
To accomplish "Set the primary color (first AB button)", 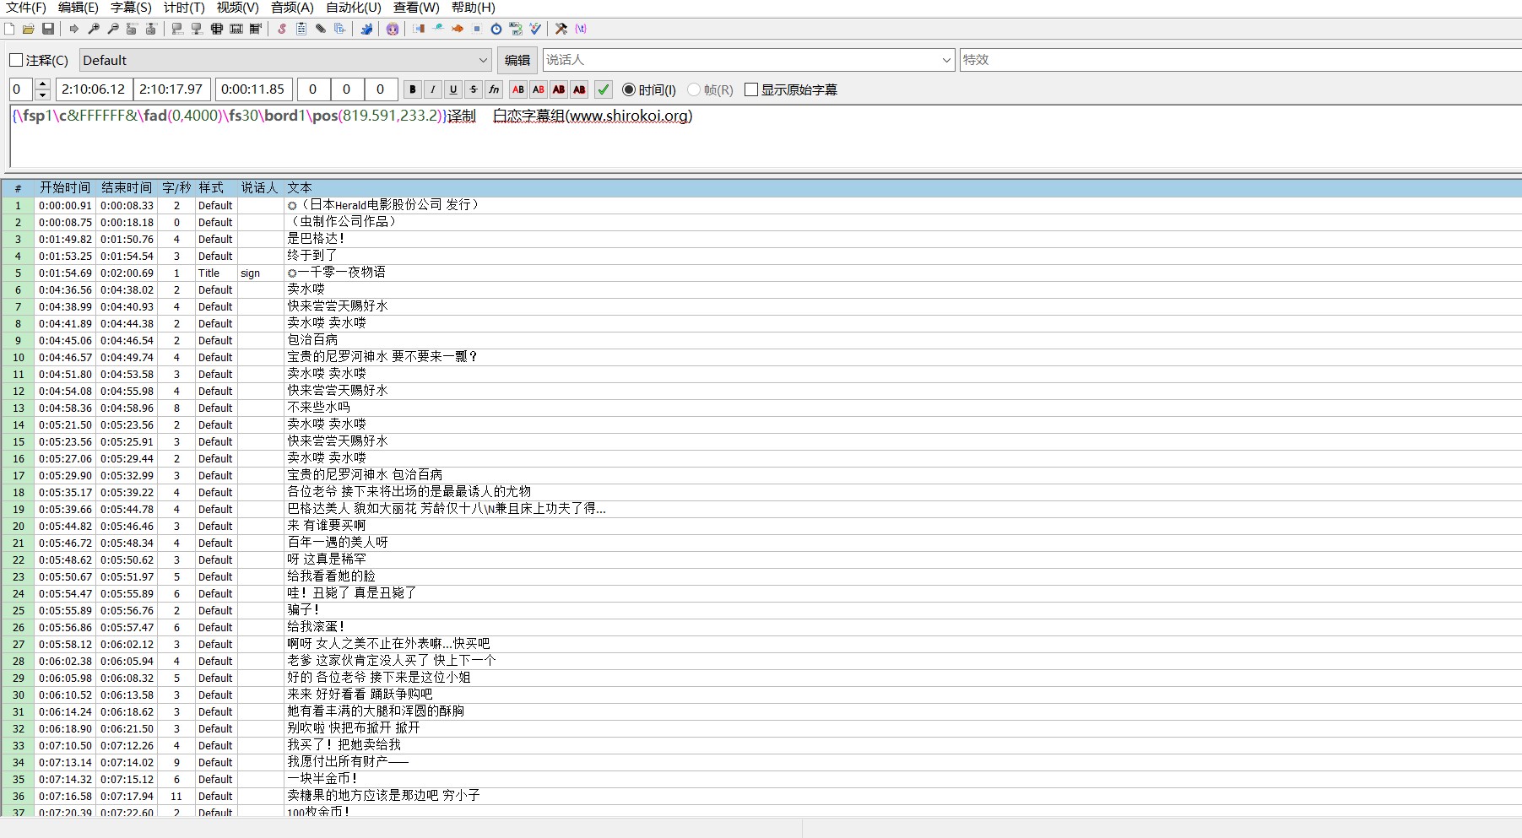I will pos(518,89).
